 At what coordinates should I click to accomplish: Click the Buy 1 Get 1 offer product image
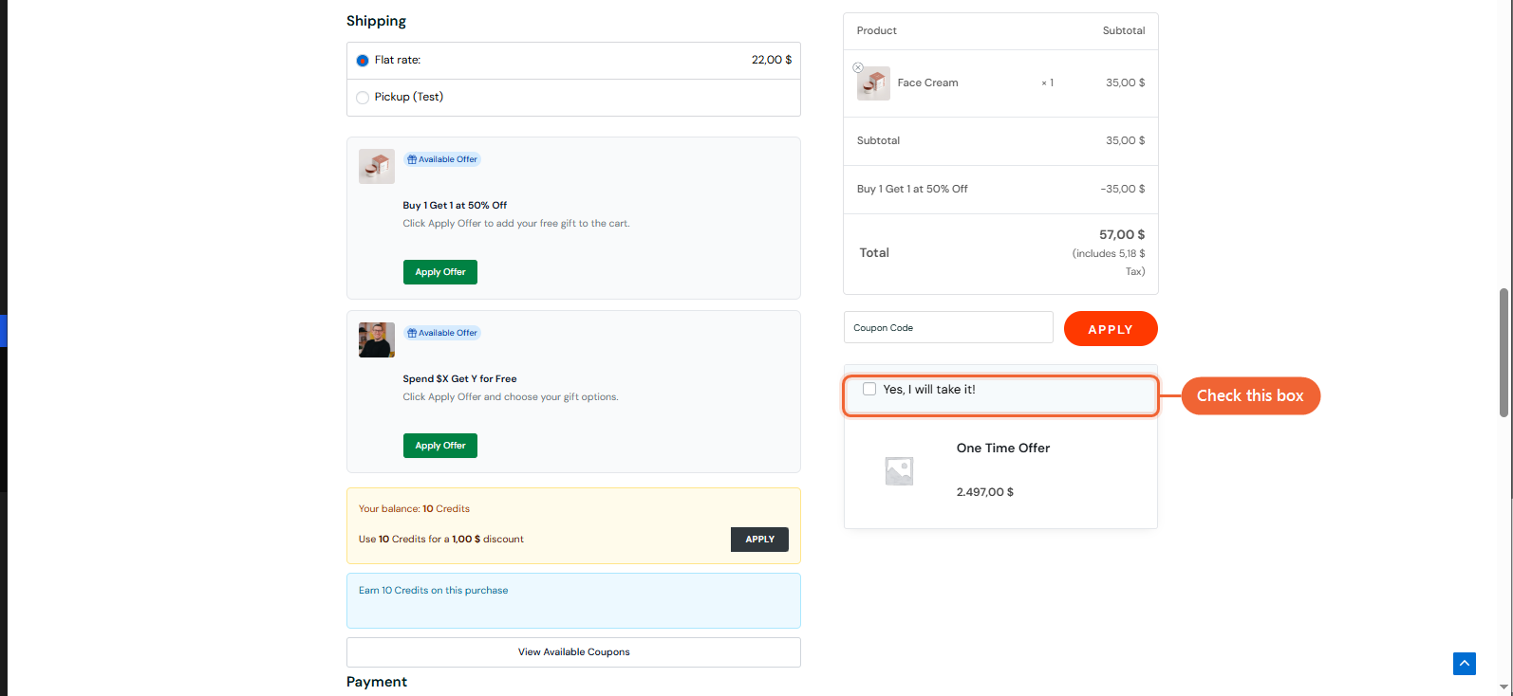pyautogui.click(x=377, y=166)
